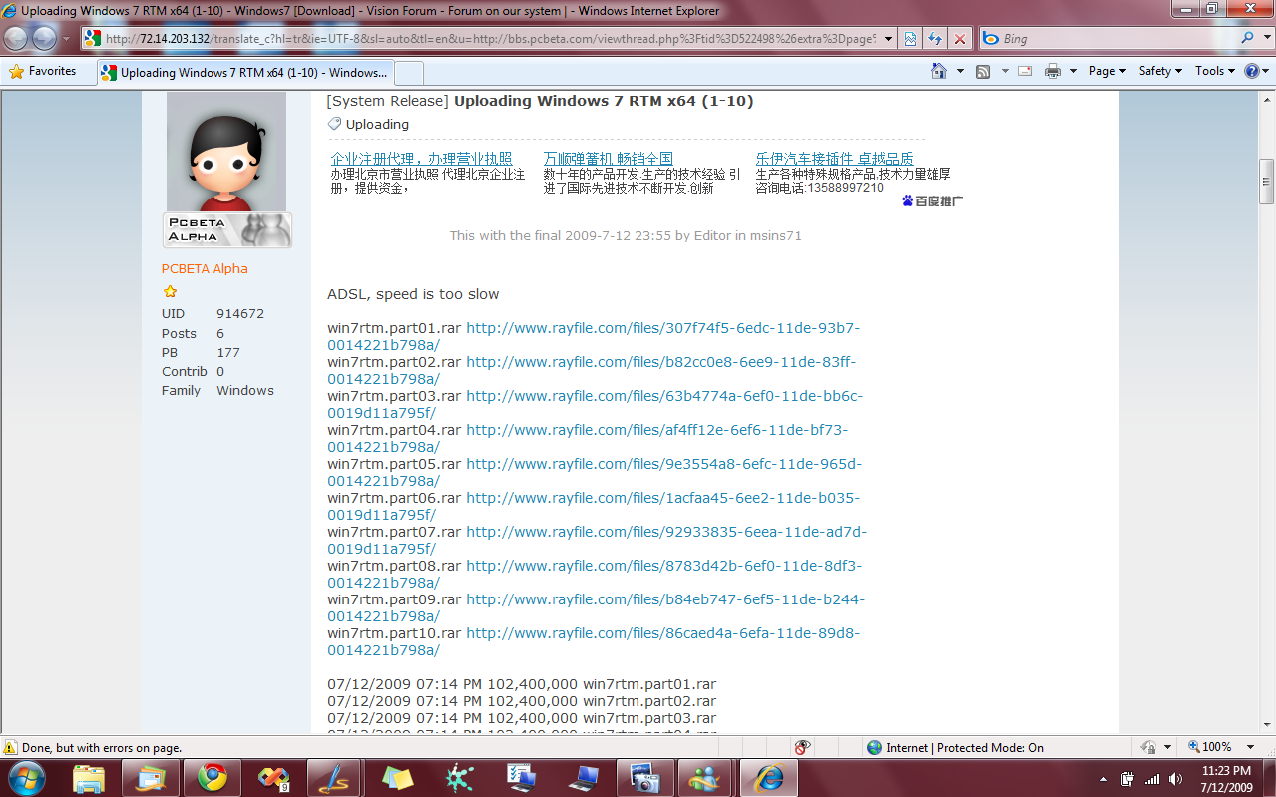Screen dimensions: 1276x797
Task: Click the Print icon
Action: [1052, 71]
